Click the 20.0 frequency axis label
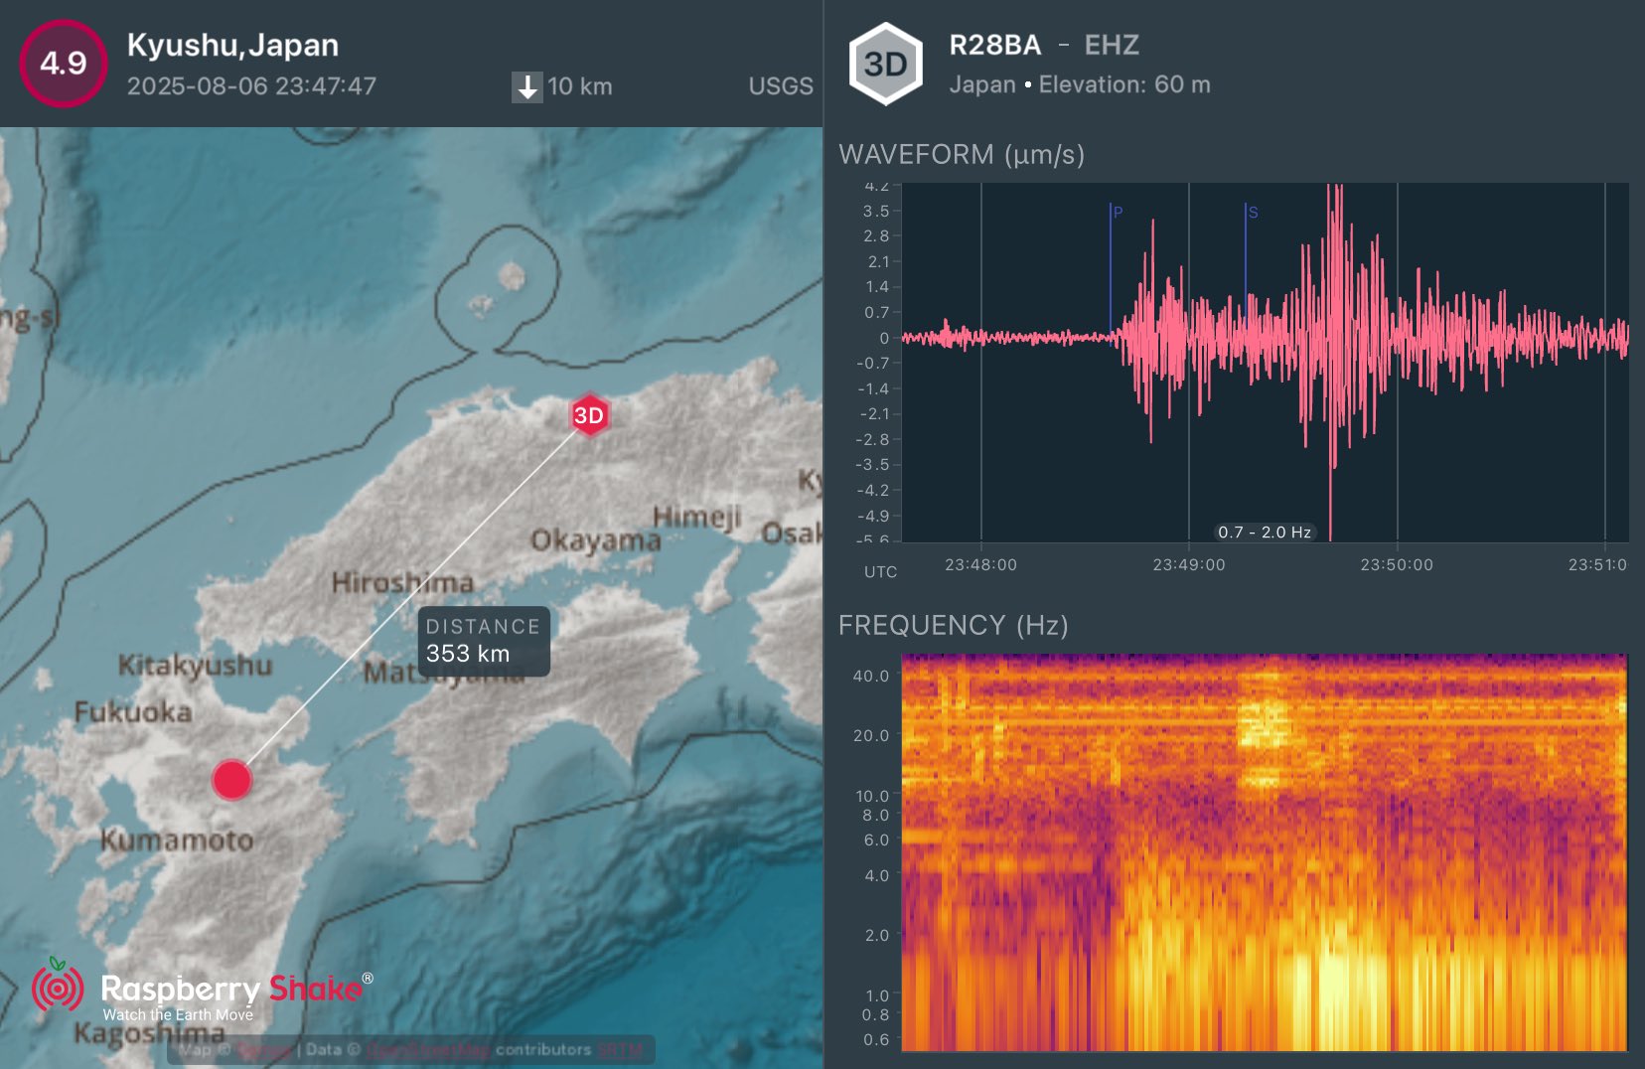This screenshot has height=1069, width=1645. pos(871,735)
